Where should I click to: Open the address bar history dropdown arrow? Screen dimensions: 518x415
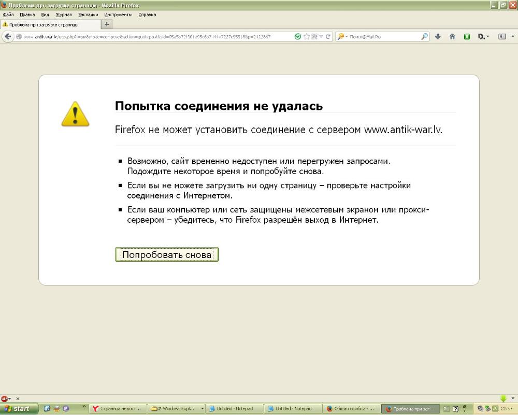pyautogui.click(x=321, y=37)
